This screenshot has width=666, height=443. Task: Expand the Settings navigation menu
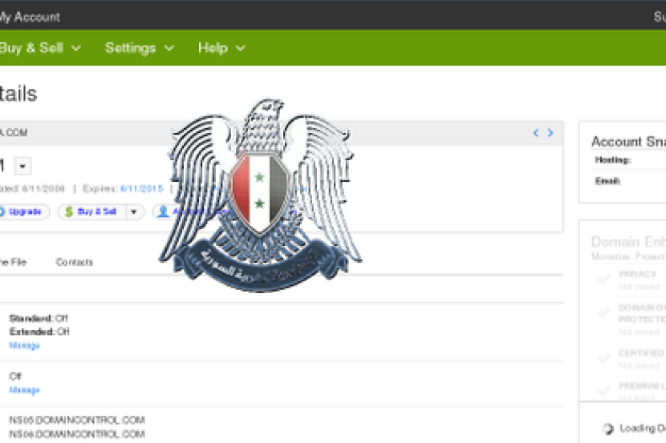(139, 48)
